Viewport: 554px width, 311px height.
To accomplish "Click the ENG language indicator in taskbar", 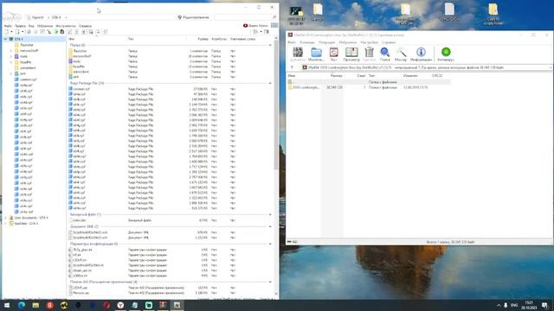I will pyautogui.click(x=514, y=305).
